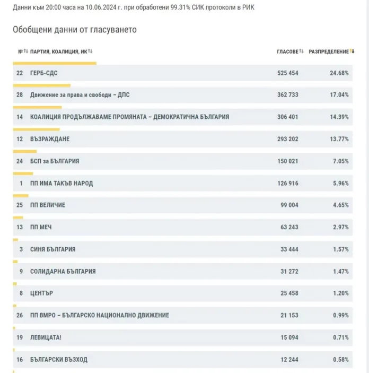Image resolution: width=369 pixels, height=373 pixels.
Task: Click yellow progress bar above ГЕРБ-СДС
Action: pyautogui.click(x=55, y=63)
